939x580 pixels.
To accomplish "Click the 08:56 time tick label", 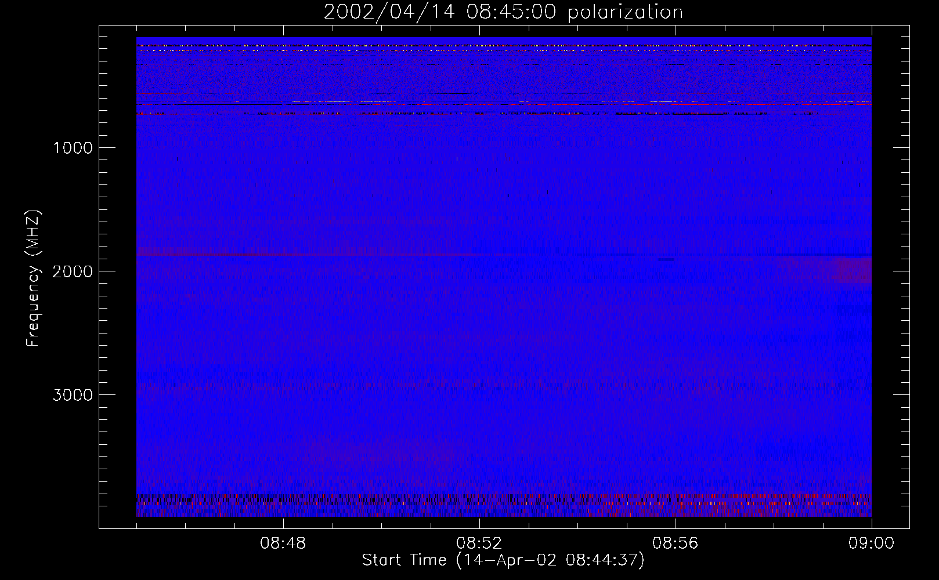I will [676, 543].
